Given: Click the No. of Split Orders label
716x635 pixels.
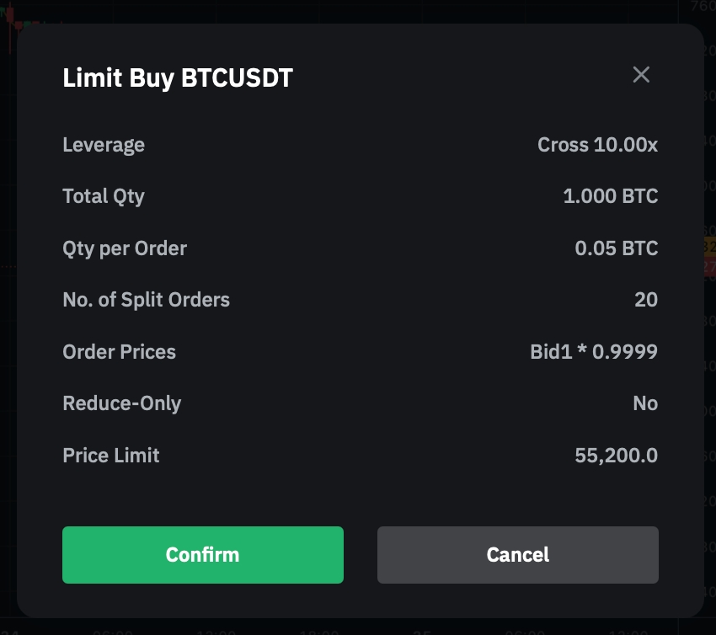Looking at the screenshot, I should 146,300.
